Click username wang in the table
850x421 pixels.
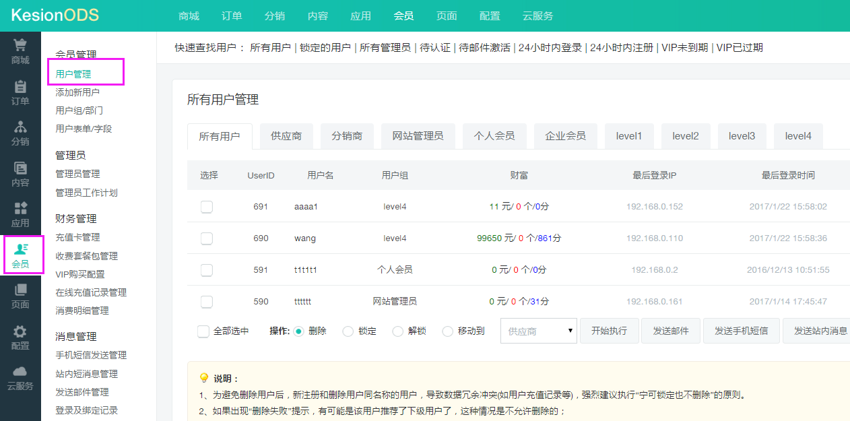pos(305,238)
